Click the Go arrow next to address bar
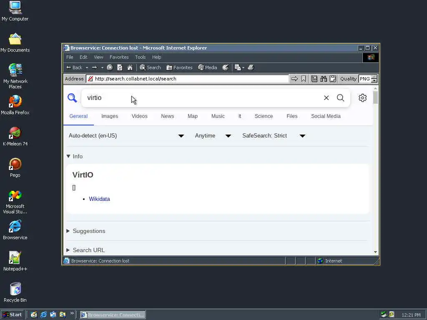The height and width of the screenshot is (320, 427). (294, 79)
